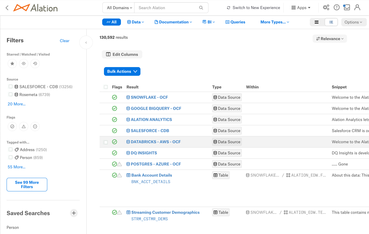Click warning flag on Bank Account Details
This screenshot has height=234, width=369.
(119, 175)
